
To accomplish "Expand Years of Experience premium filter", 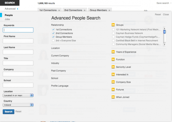I will tap(126, 52).
